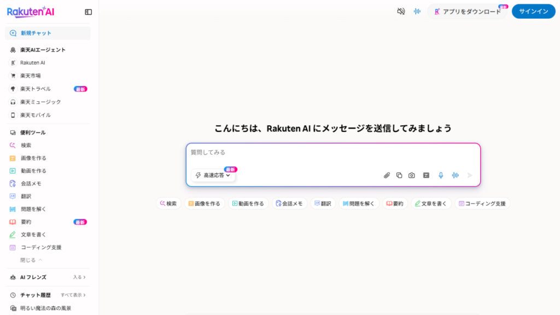Select 楽天トラベル in the sidebar
The height and width of the screenshot is (315, 560).
click(35, 89)
